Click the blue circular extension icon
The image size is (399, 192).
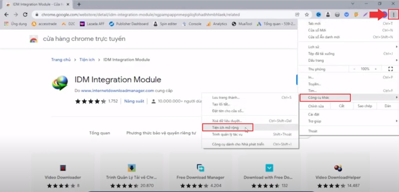(319, 15)
